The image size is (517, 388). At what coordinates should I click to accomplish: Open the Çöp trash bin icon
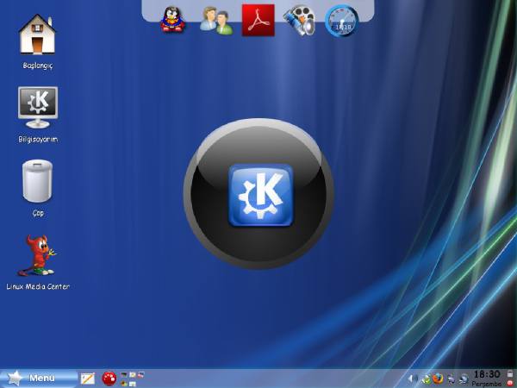pyautogui.click(x=37, y=181)
